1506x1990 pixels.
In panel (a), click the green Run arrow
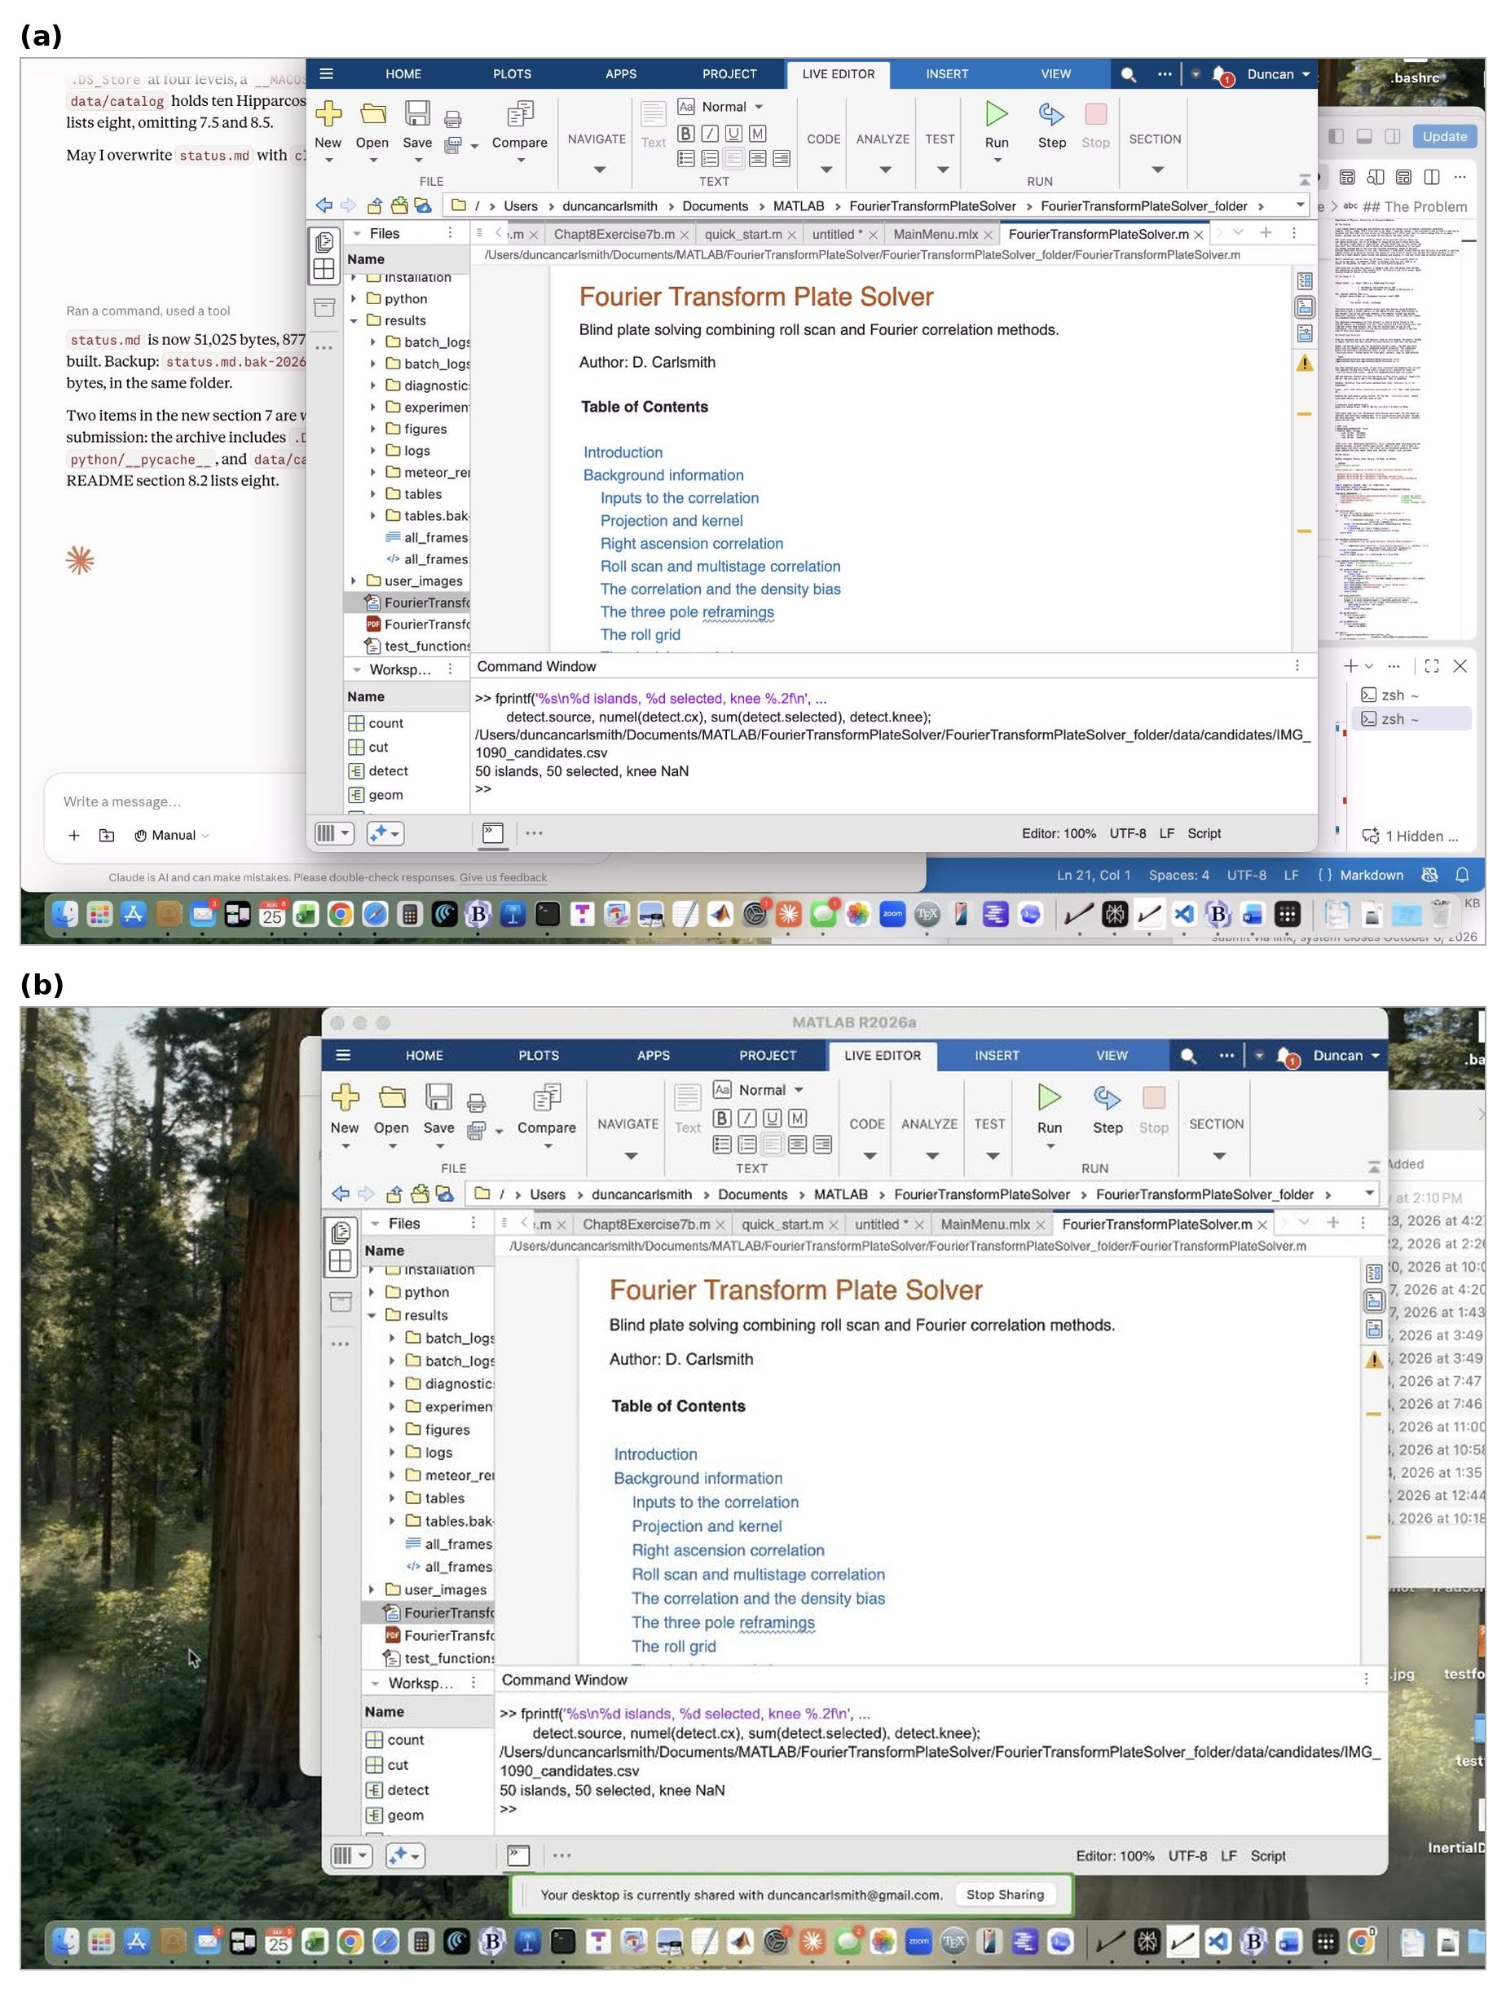click(996, 113)
